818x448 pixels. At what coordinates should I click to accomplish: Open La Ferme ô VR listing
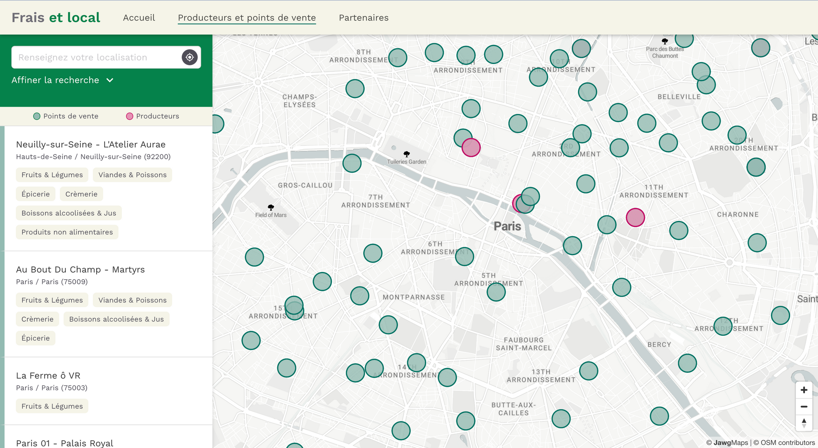(x=48, y=375)
